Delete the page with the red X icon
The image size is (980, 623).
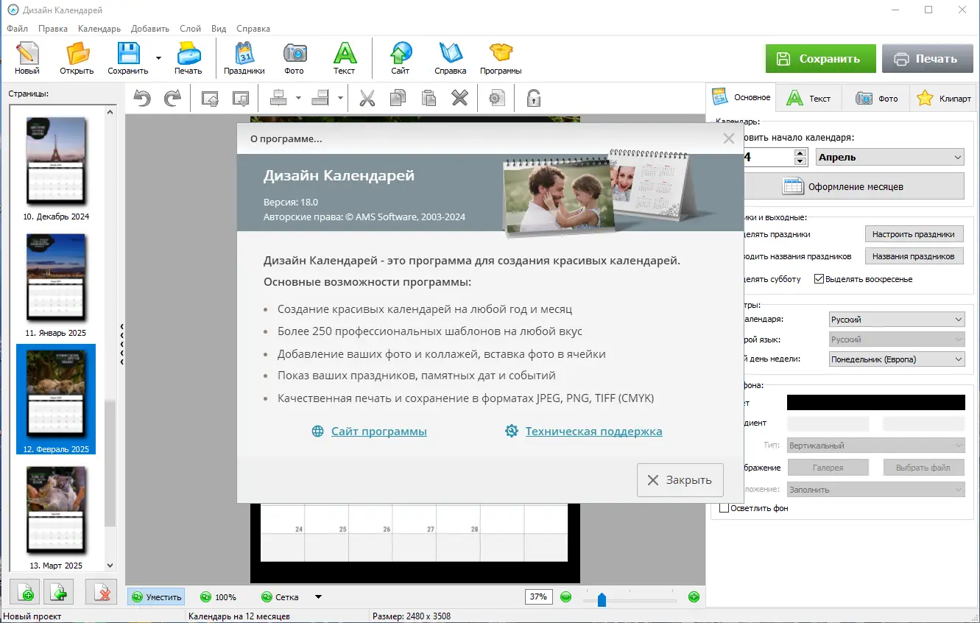pos(102,594)
